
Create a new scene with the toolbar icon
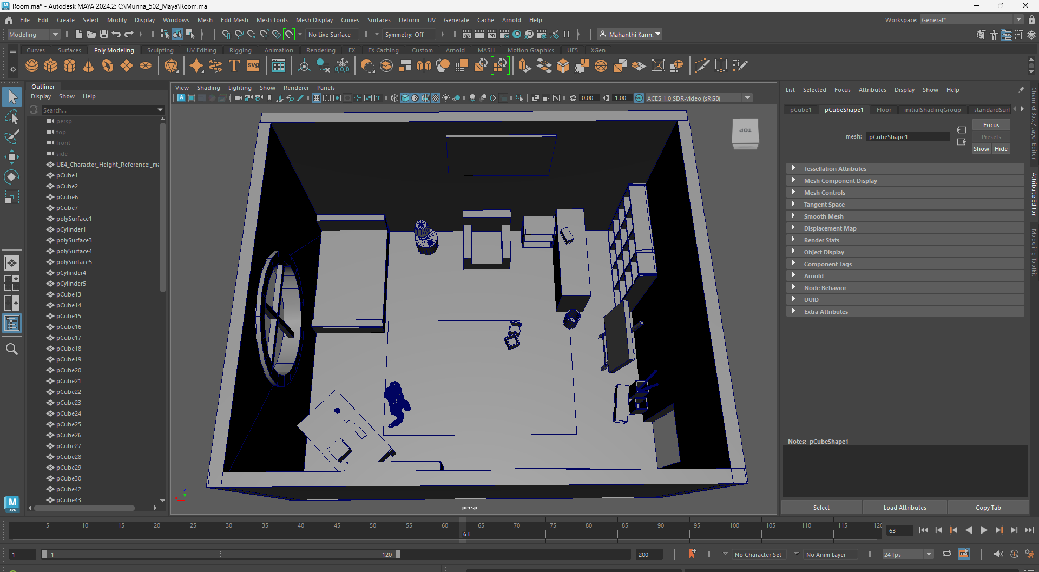(79, 35)
